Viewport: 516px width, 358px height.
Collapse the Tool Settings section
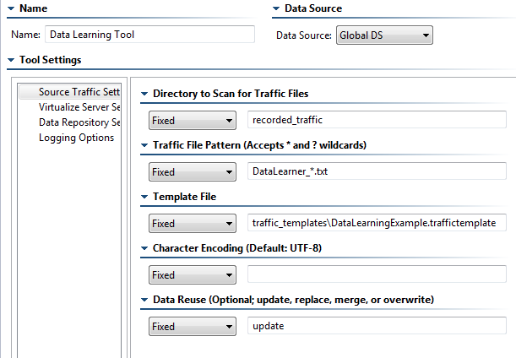coord(11,60)
